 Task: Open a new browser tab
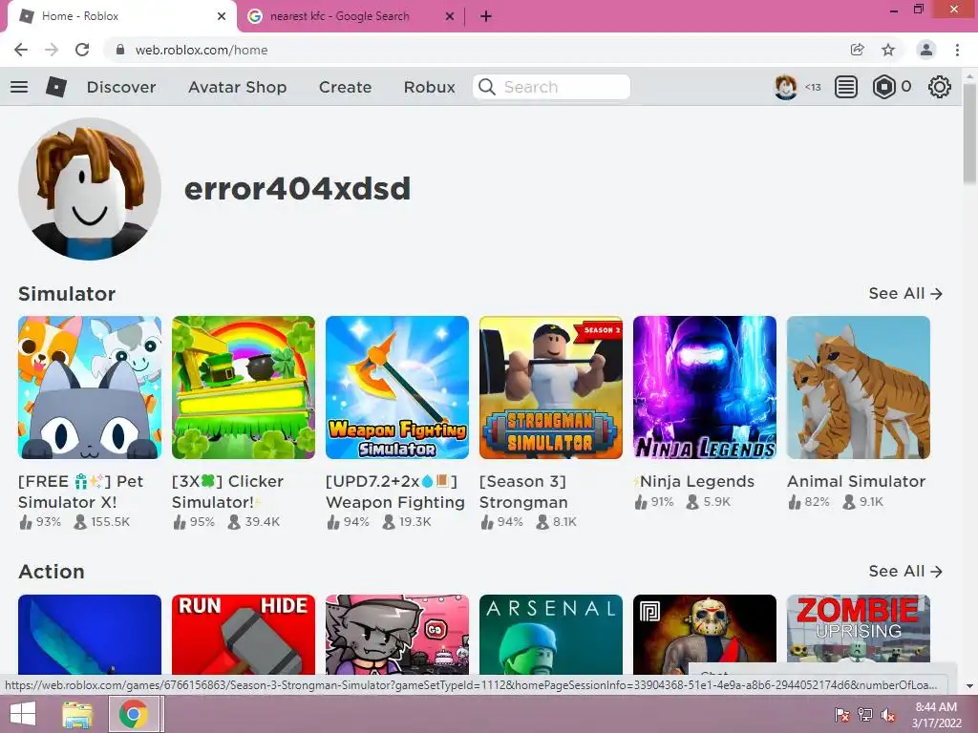point(486,16)
